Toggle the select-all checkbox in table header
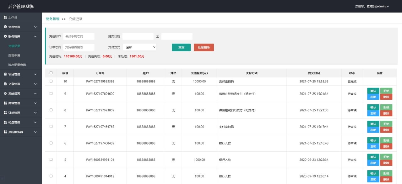 pos(51,73)
